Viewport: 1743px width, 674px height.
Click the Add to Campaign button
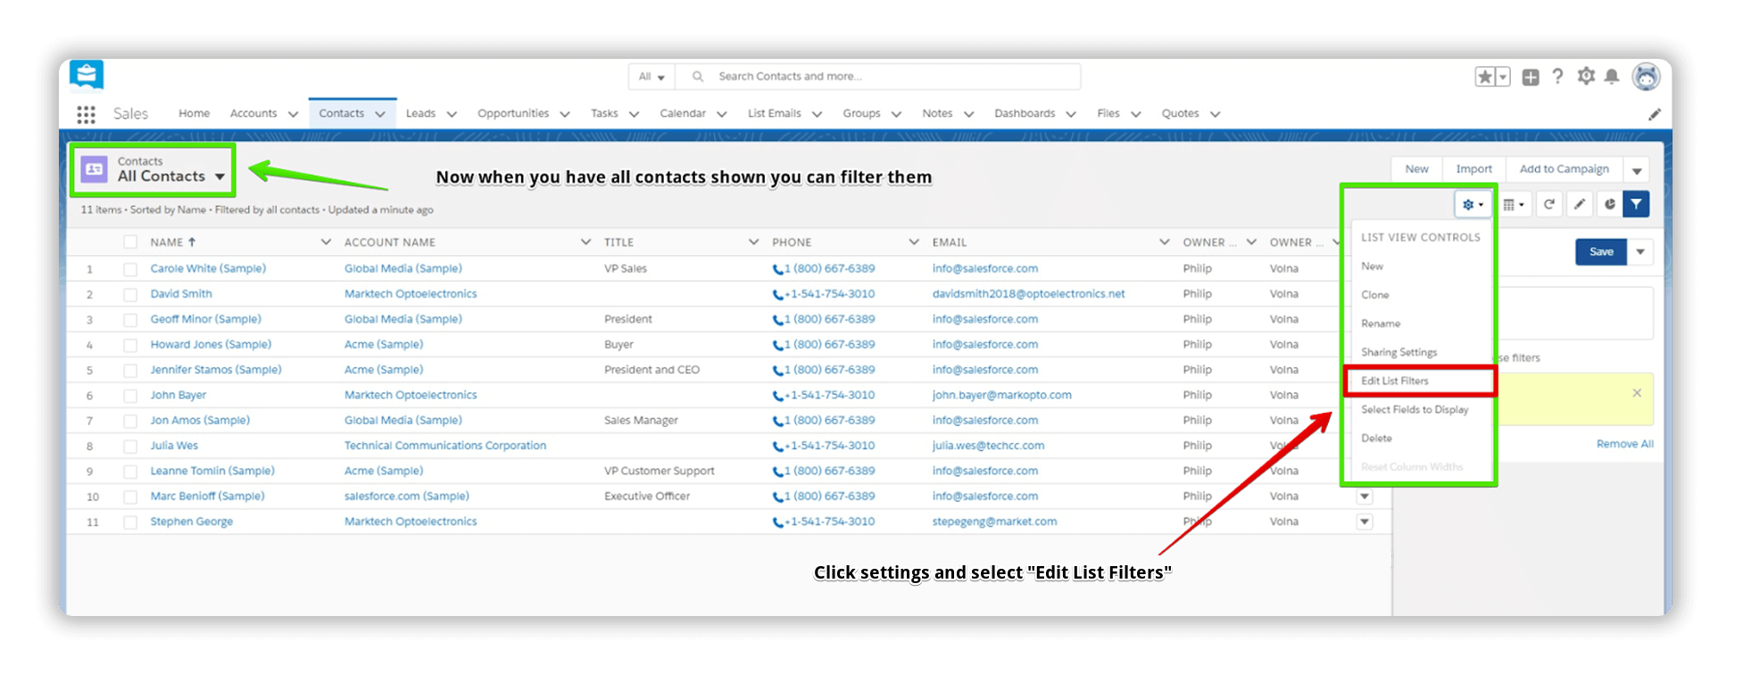coord(1565,169)
